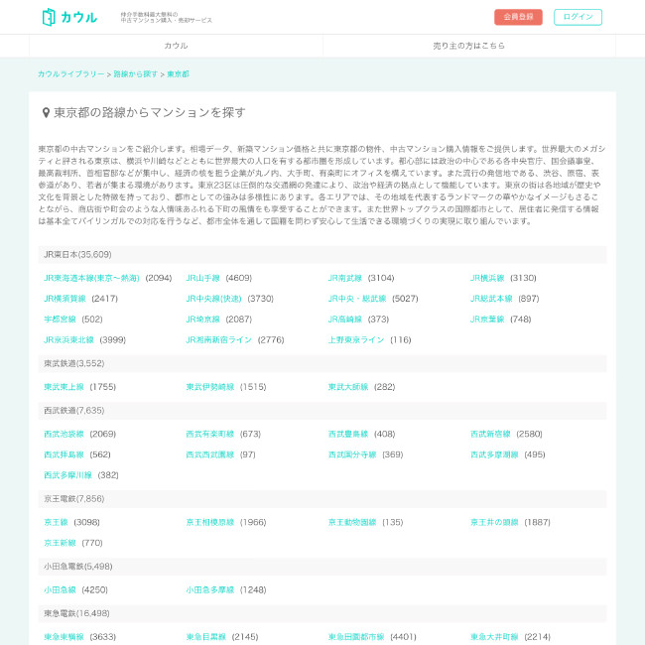The image size is (645, 645).
Task: Open the 路線から探す breadcrumb link
Action: [x=135, y=74]
